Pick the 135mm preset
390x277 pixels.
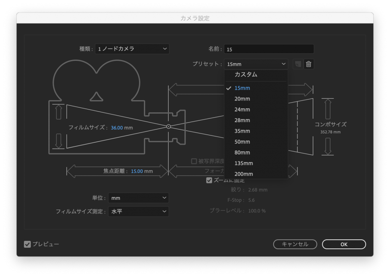coord(256,163)
